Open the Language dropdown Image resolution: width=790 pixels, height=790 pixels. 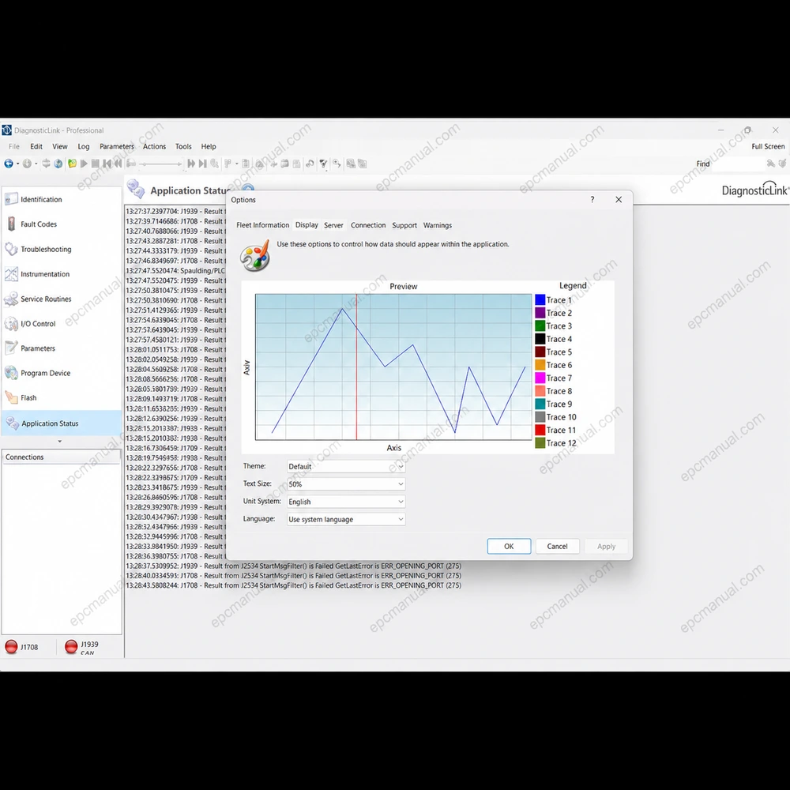tap(346, 520)
